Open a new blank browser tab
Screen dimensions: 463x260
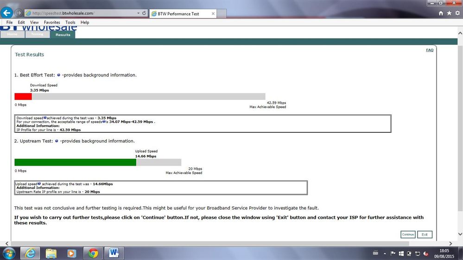[x=222, y=13]
